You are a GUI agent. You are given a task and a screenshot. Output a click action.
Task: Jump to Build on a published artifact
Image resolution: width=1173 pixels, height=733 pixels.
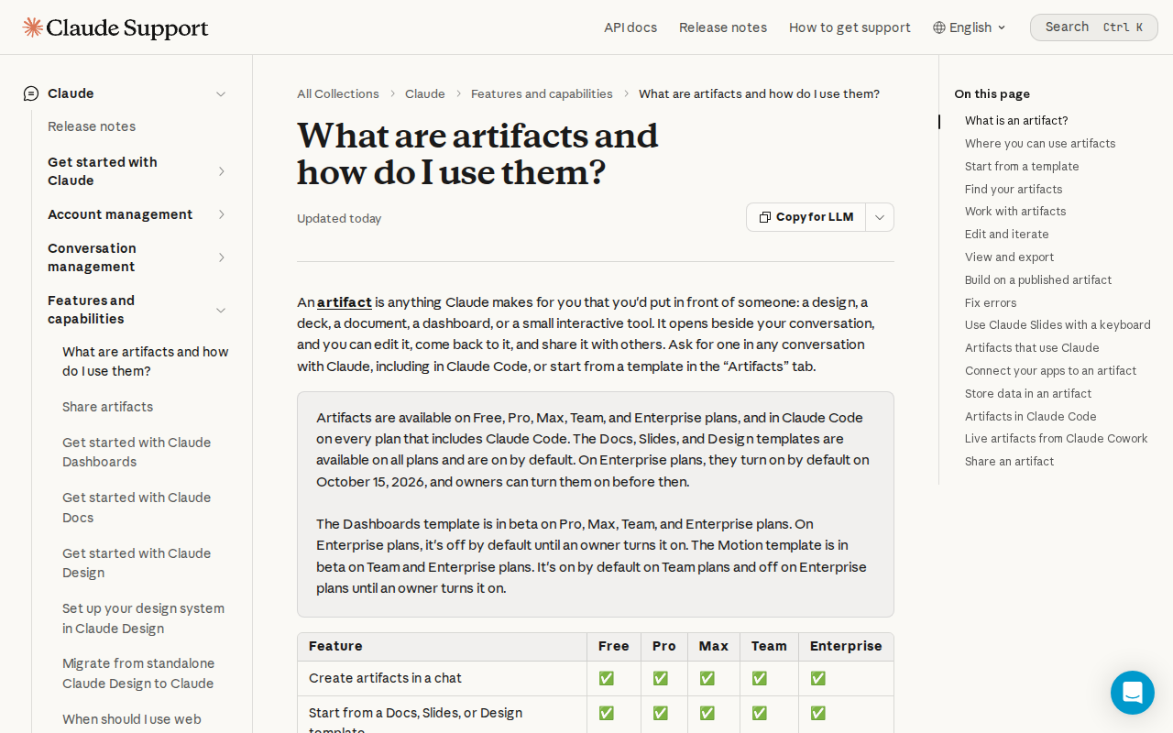tap(1038, 280)
